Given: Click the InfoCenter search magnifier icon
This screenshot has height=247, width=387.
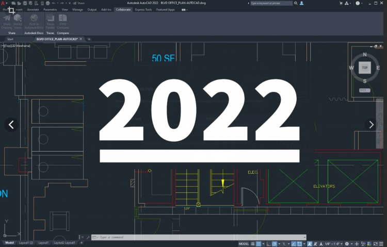Looking at the screenshot, I should coord(296,3).
